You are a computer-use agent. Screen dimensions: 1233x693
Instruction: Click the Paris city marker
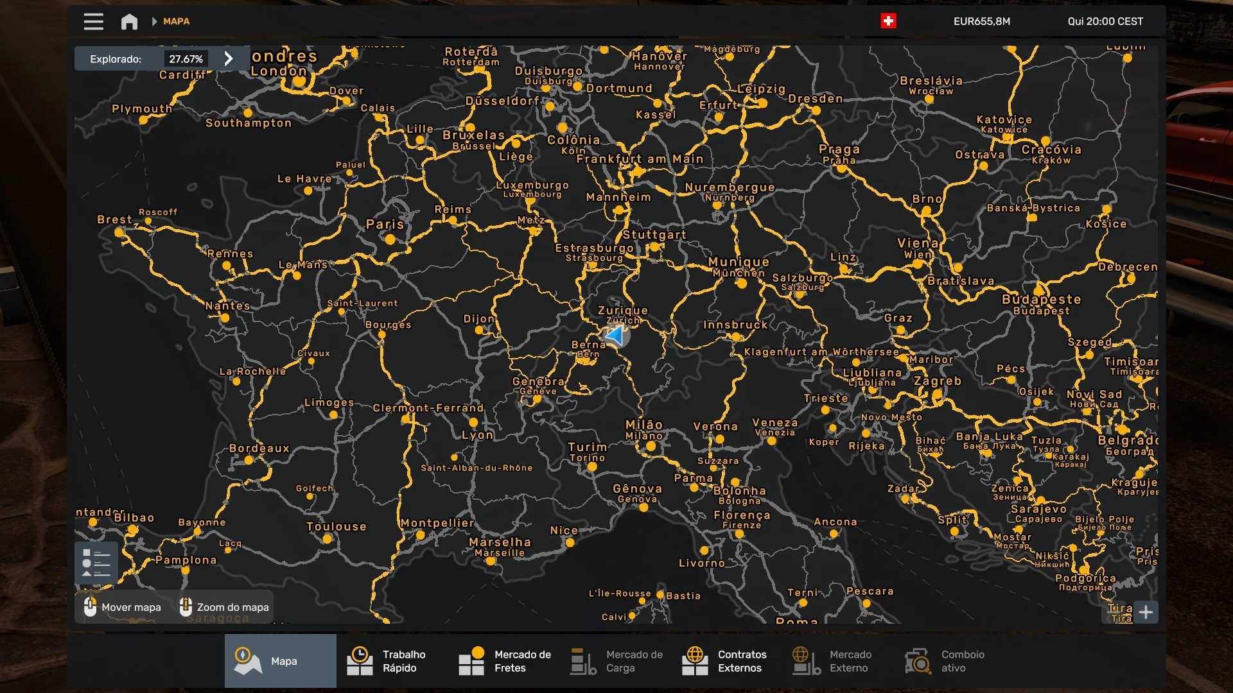click(390, 239)
